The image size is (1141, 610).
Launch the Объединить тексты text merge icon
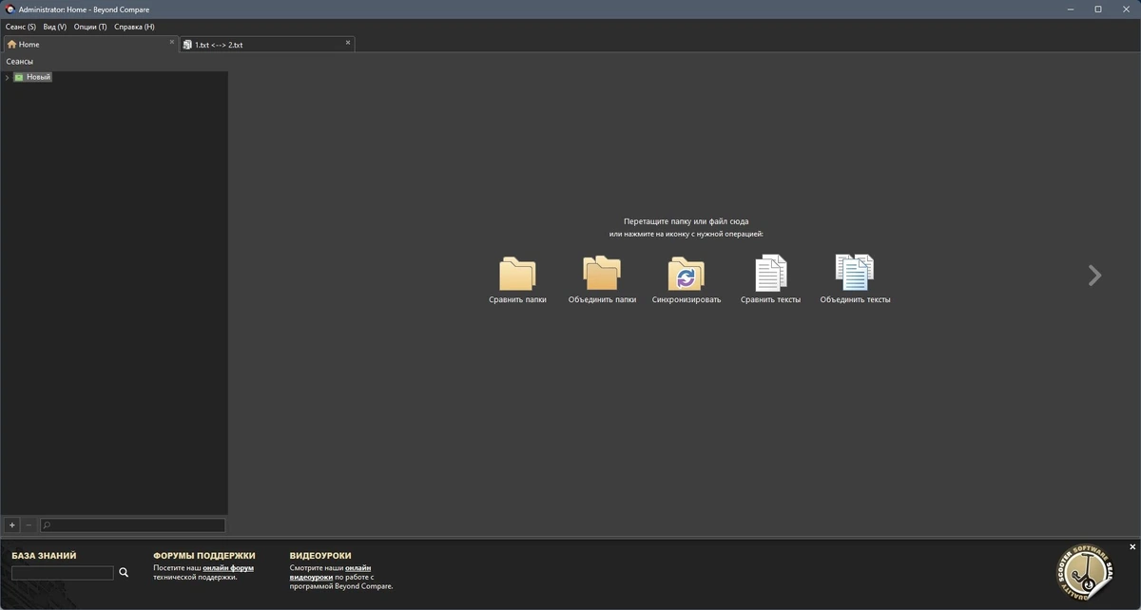tap(855, 274)
